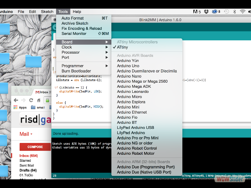The width and height of the screenshot is (251, 188).
Task: Choose Auto Format
Action: pos(84,18)
